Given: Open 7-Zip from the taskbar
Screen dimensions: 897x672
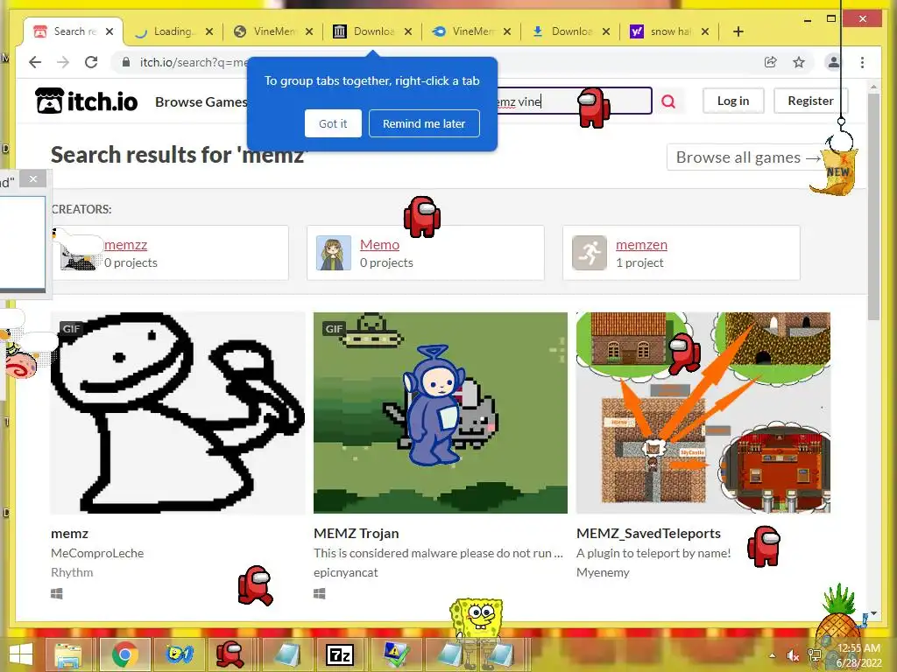Looking at the screenshot, I should point(340,654).
